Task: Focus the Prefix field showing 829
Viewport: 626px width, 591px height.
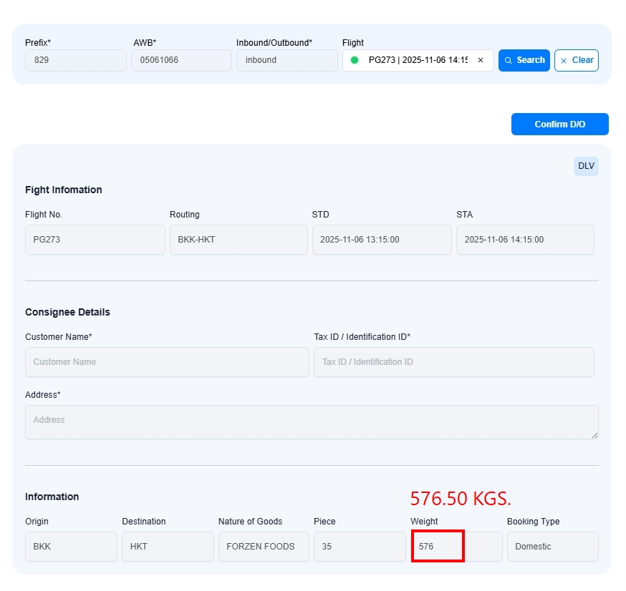Action: coord(76,60)
